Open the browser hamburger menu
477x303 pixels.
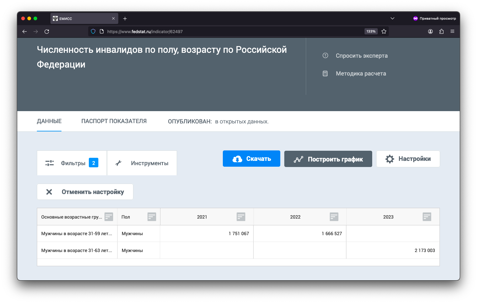[452, 31]
